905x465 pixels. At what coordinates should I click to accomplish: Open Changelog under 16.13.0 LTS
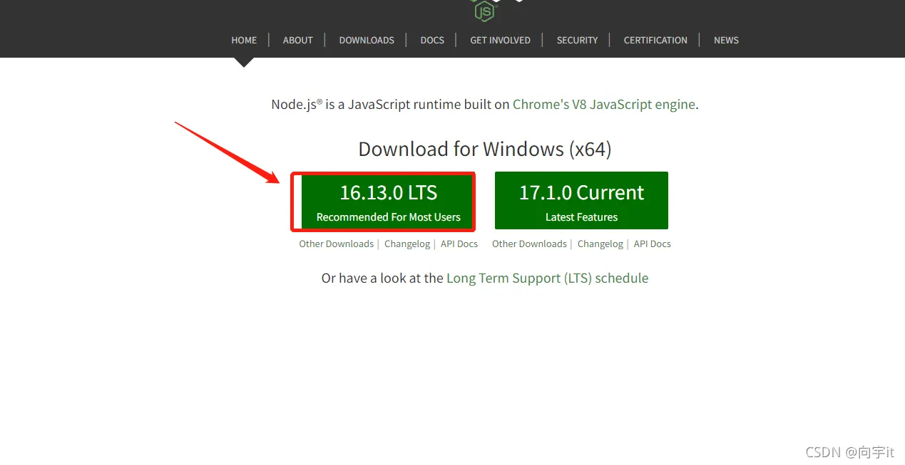pos(407,244)
